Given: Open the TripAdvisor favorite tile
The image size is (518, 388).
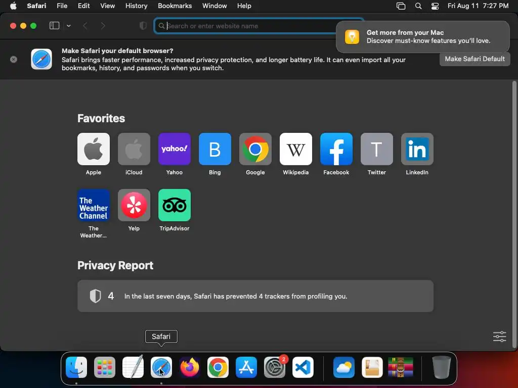Looking at the screenshot, I should [175, 205].
